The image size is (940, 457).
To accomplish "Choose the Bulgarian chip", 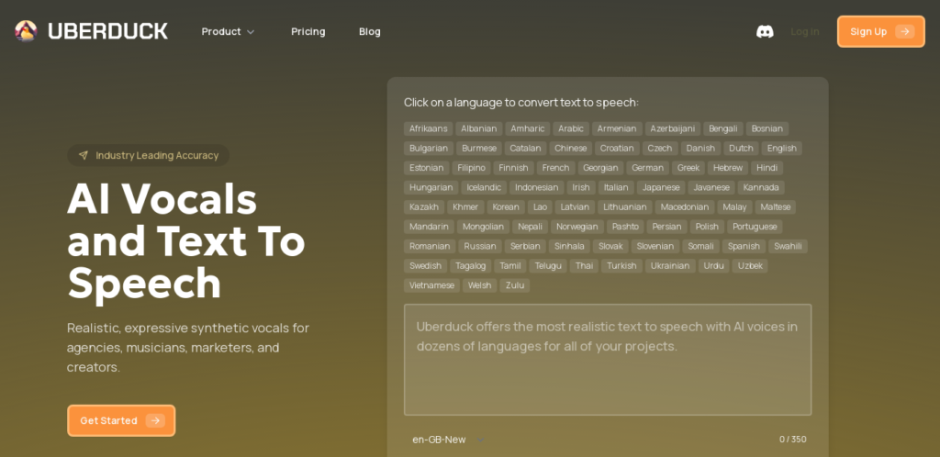I will pos(429,149).
